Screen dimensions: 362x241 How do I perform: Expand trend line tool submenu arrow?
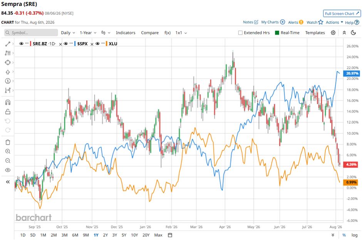[x=13, y=44]
